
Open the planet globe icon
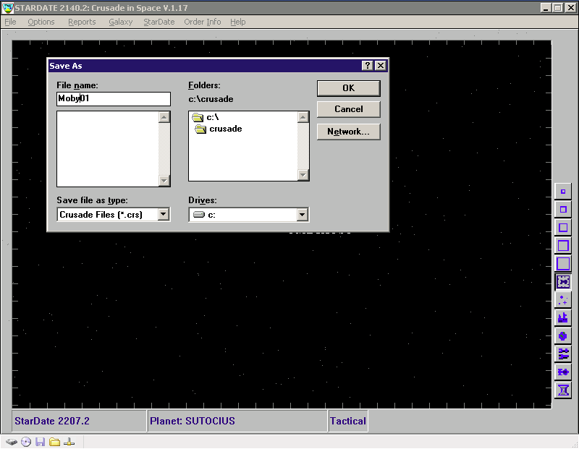click(563, 336)
